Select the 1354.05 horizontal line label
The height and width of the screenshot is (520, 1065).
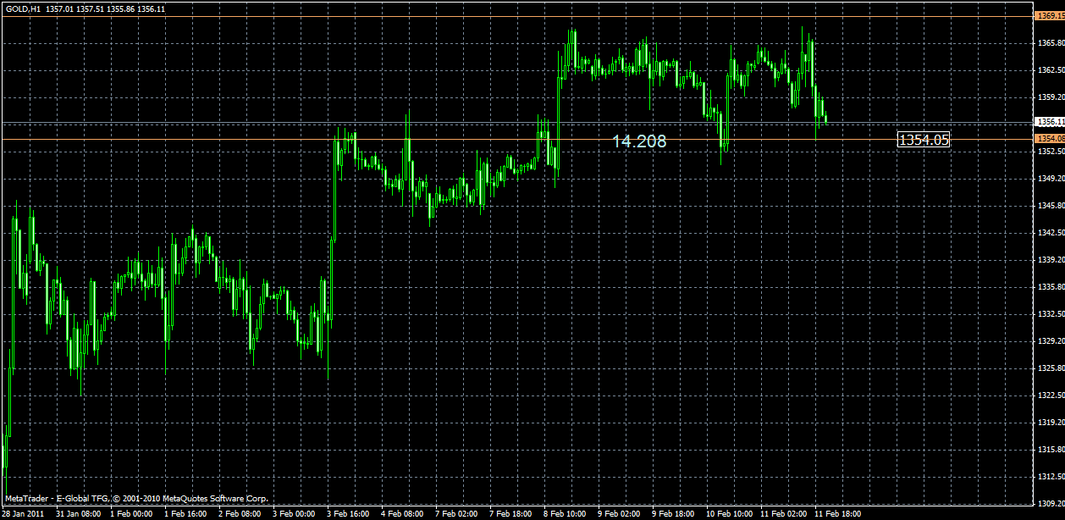[x=924, y=139]
